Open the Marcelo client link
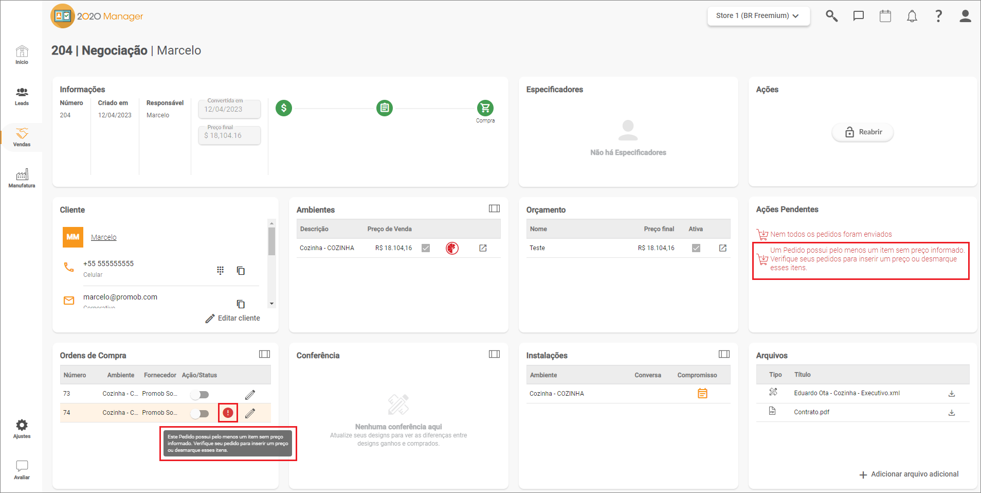Image resolution: width=981 pixels, height=493 pixels. [104, 237]
